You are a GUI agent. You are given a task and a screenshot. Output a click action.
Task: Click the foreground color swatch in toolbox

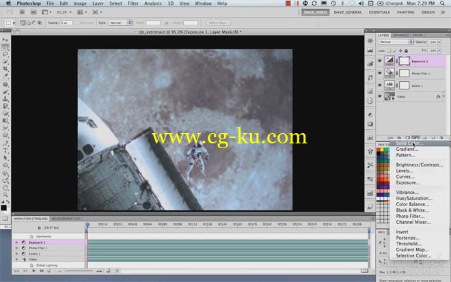pos(3,208)
